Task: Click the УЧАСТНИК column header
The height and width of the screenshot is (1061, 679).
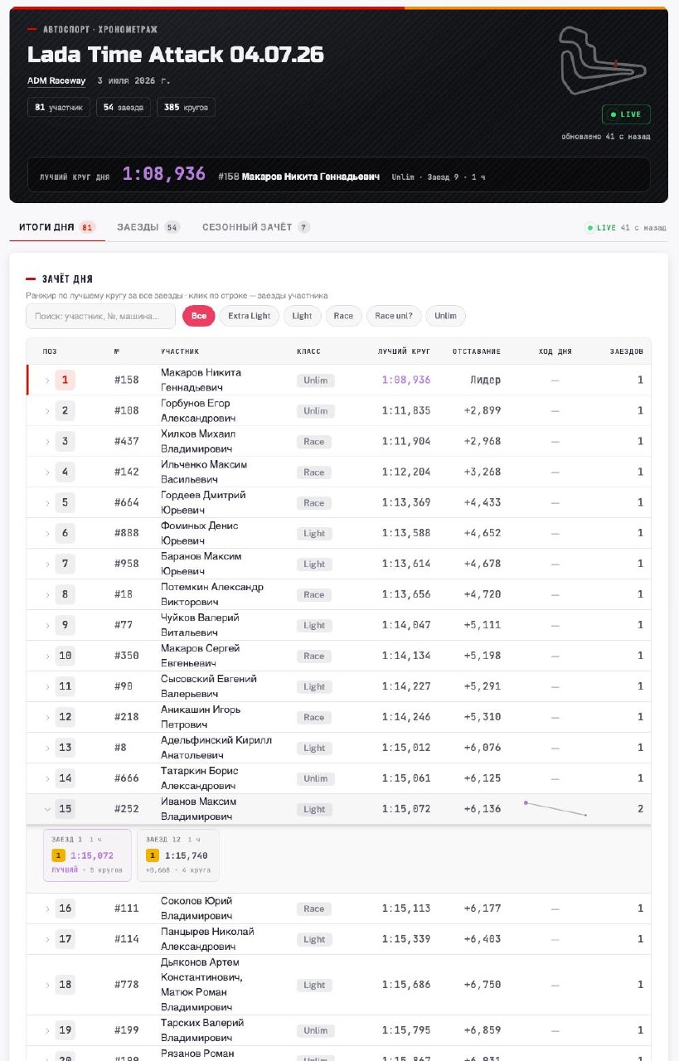Action: [x=180, y=351]
